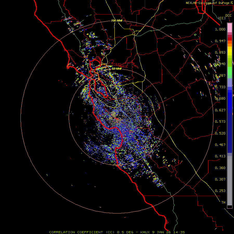This screenshot has width=234, height=234.
Task: Click the TH label on the scale
Action: [x=223, y=203]
